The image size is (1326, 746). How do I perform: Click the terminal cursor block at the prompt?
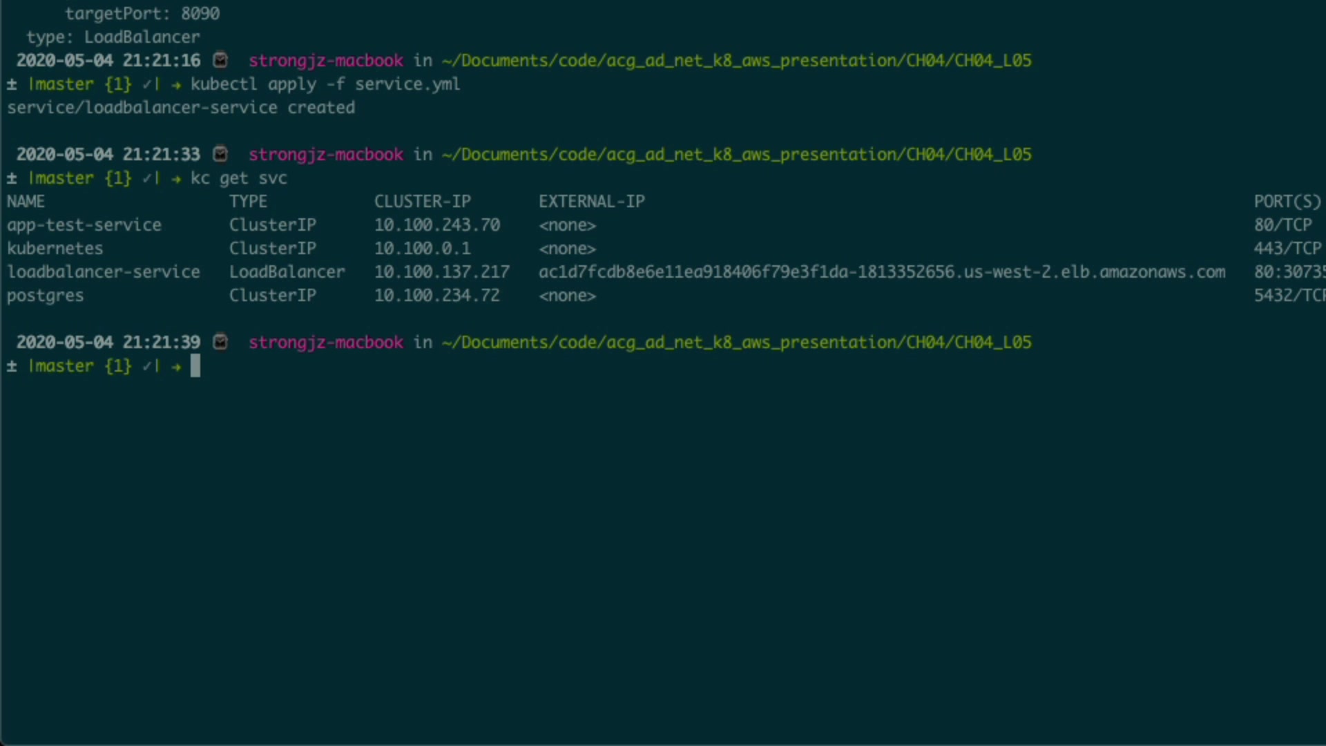pyautogui.click(x=195, y=365)
